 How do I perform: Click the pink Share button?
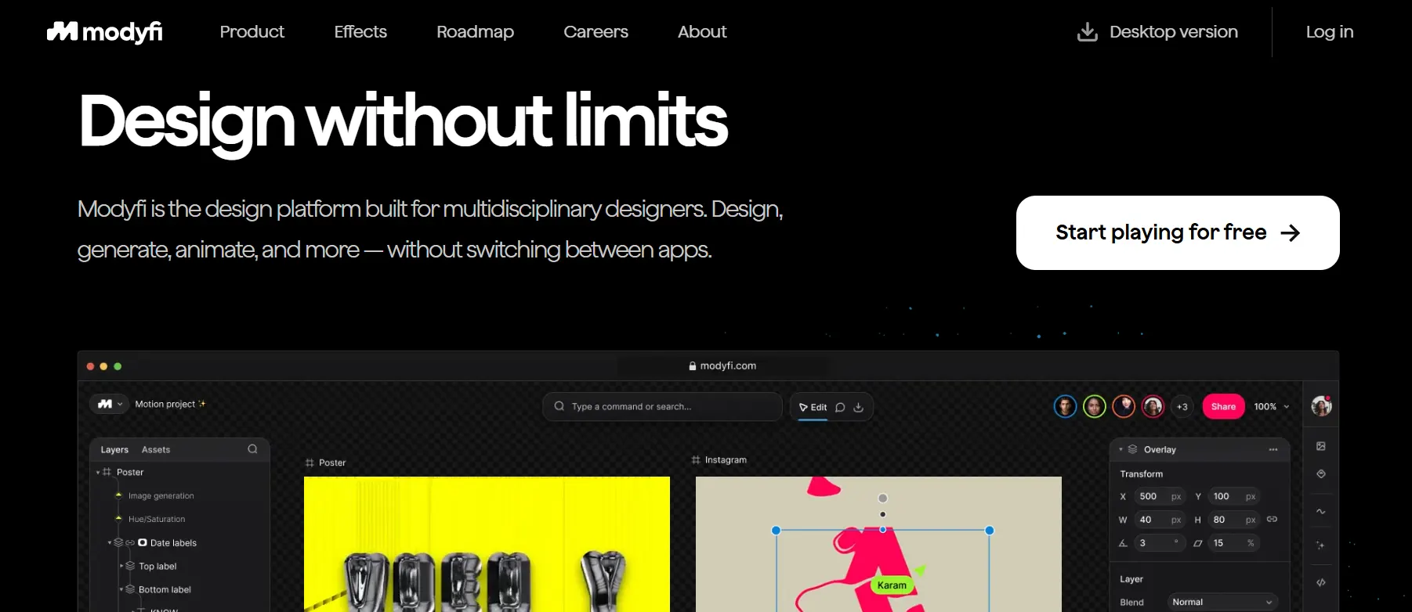tap(1223, 406)
